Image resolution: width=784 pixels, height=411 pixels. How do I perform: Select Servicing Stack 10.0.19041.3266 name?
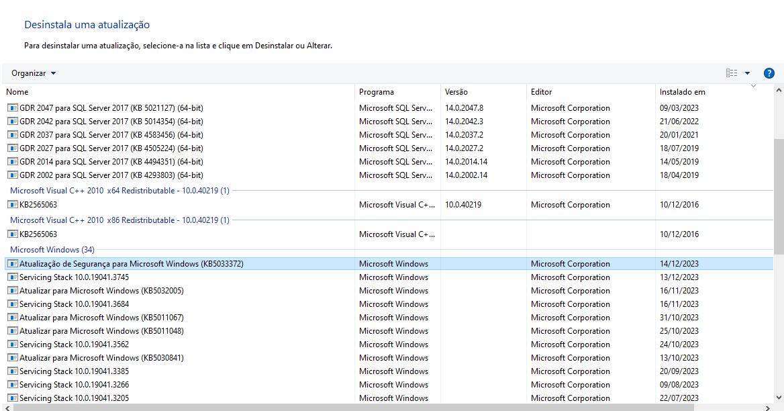tap(74, 385)
